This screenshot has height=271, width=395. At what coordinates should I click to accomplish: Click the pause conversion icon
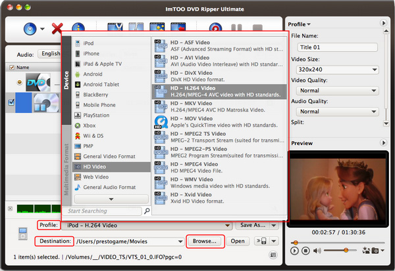pos(236,28)
